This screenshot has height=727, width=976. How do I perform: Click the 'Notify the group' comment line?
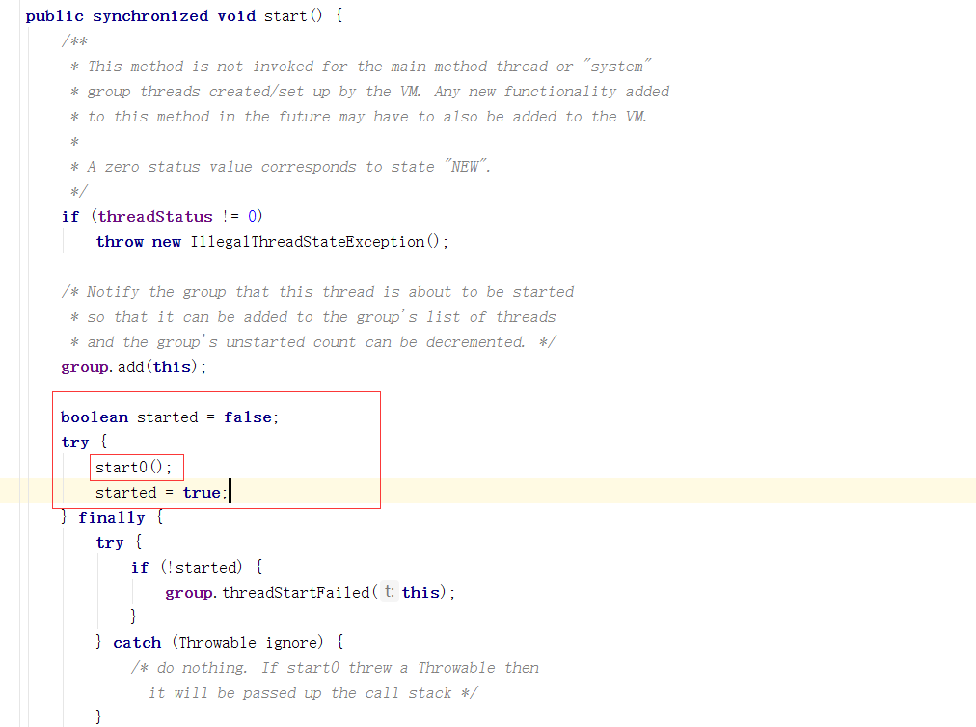point(317,292)
